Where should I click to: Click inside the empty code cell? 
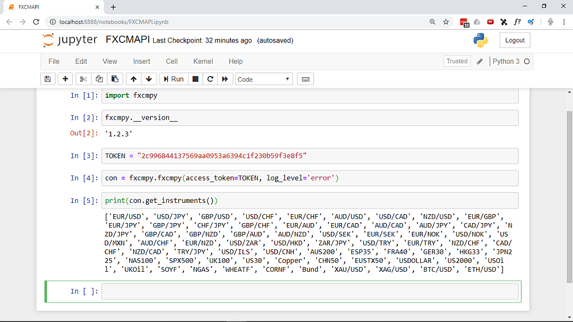310,291
